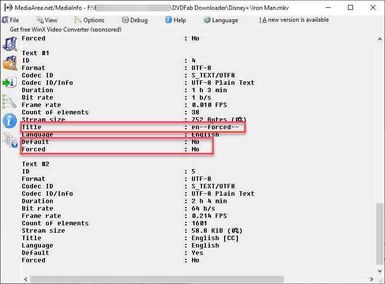385x284 pixels.
Task: Click the blue About info sidebar icon
Action: pyautogui.click(x=9, y=121)
